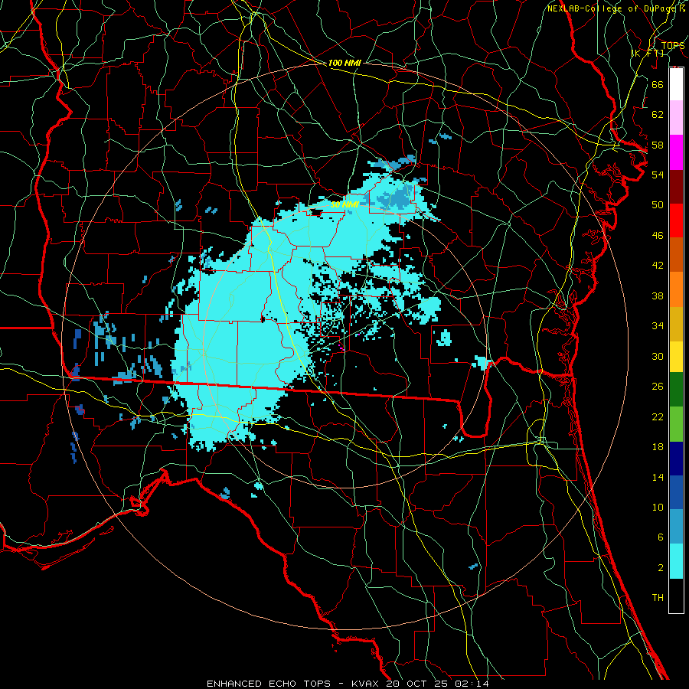This screenshot has height=689, width=689.
Task: Select the dark red legend swatch
Action: point(676,187)
